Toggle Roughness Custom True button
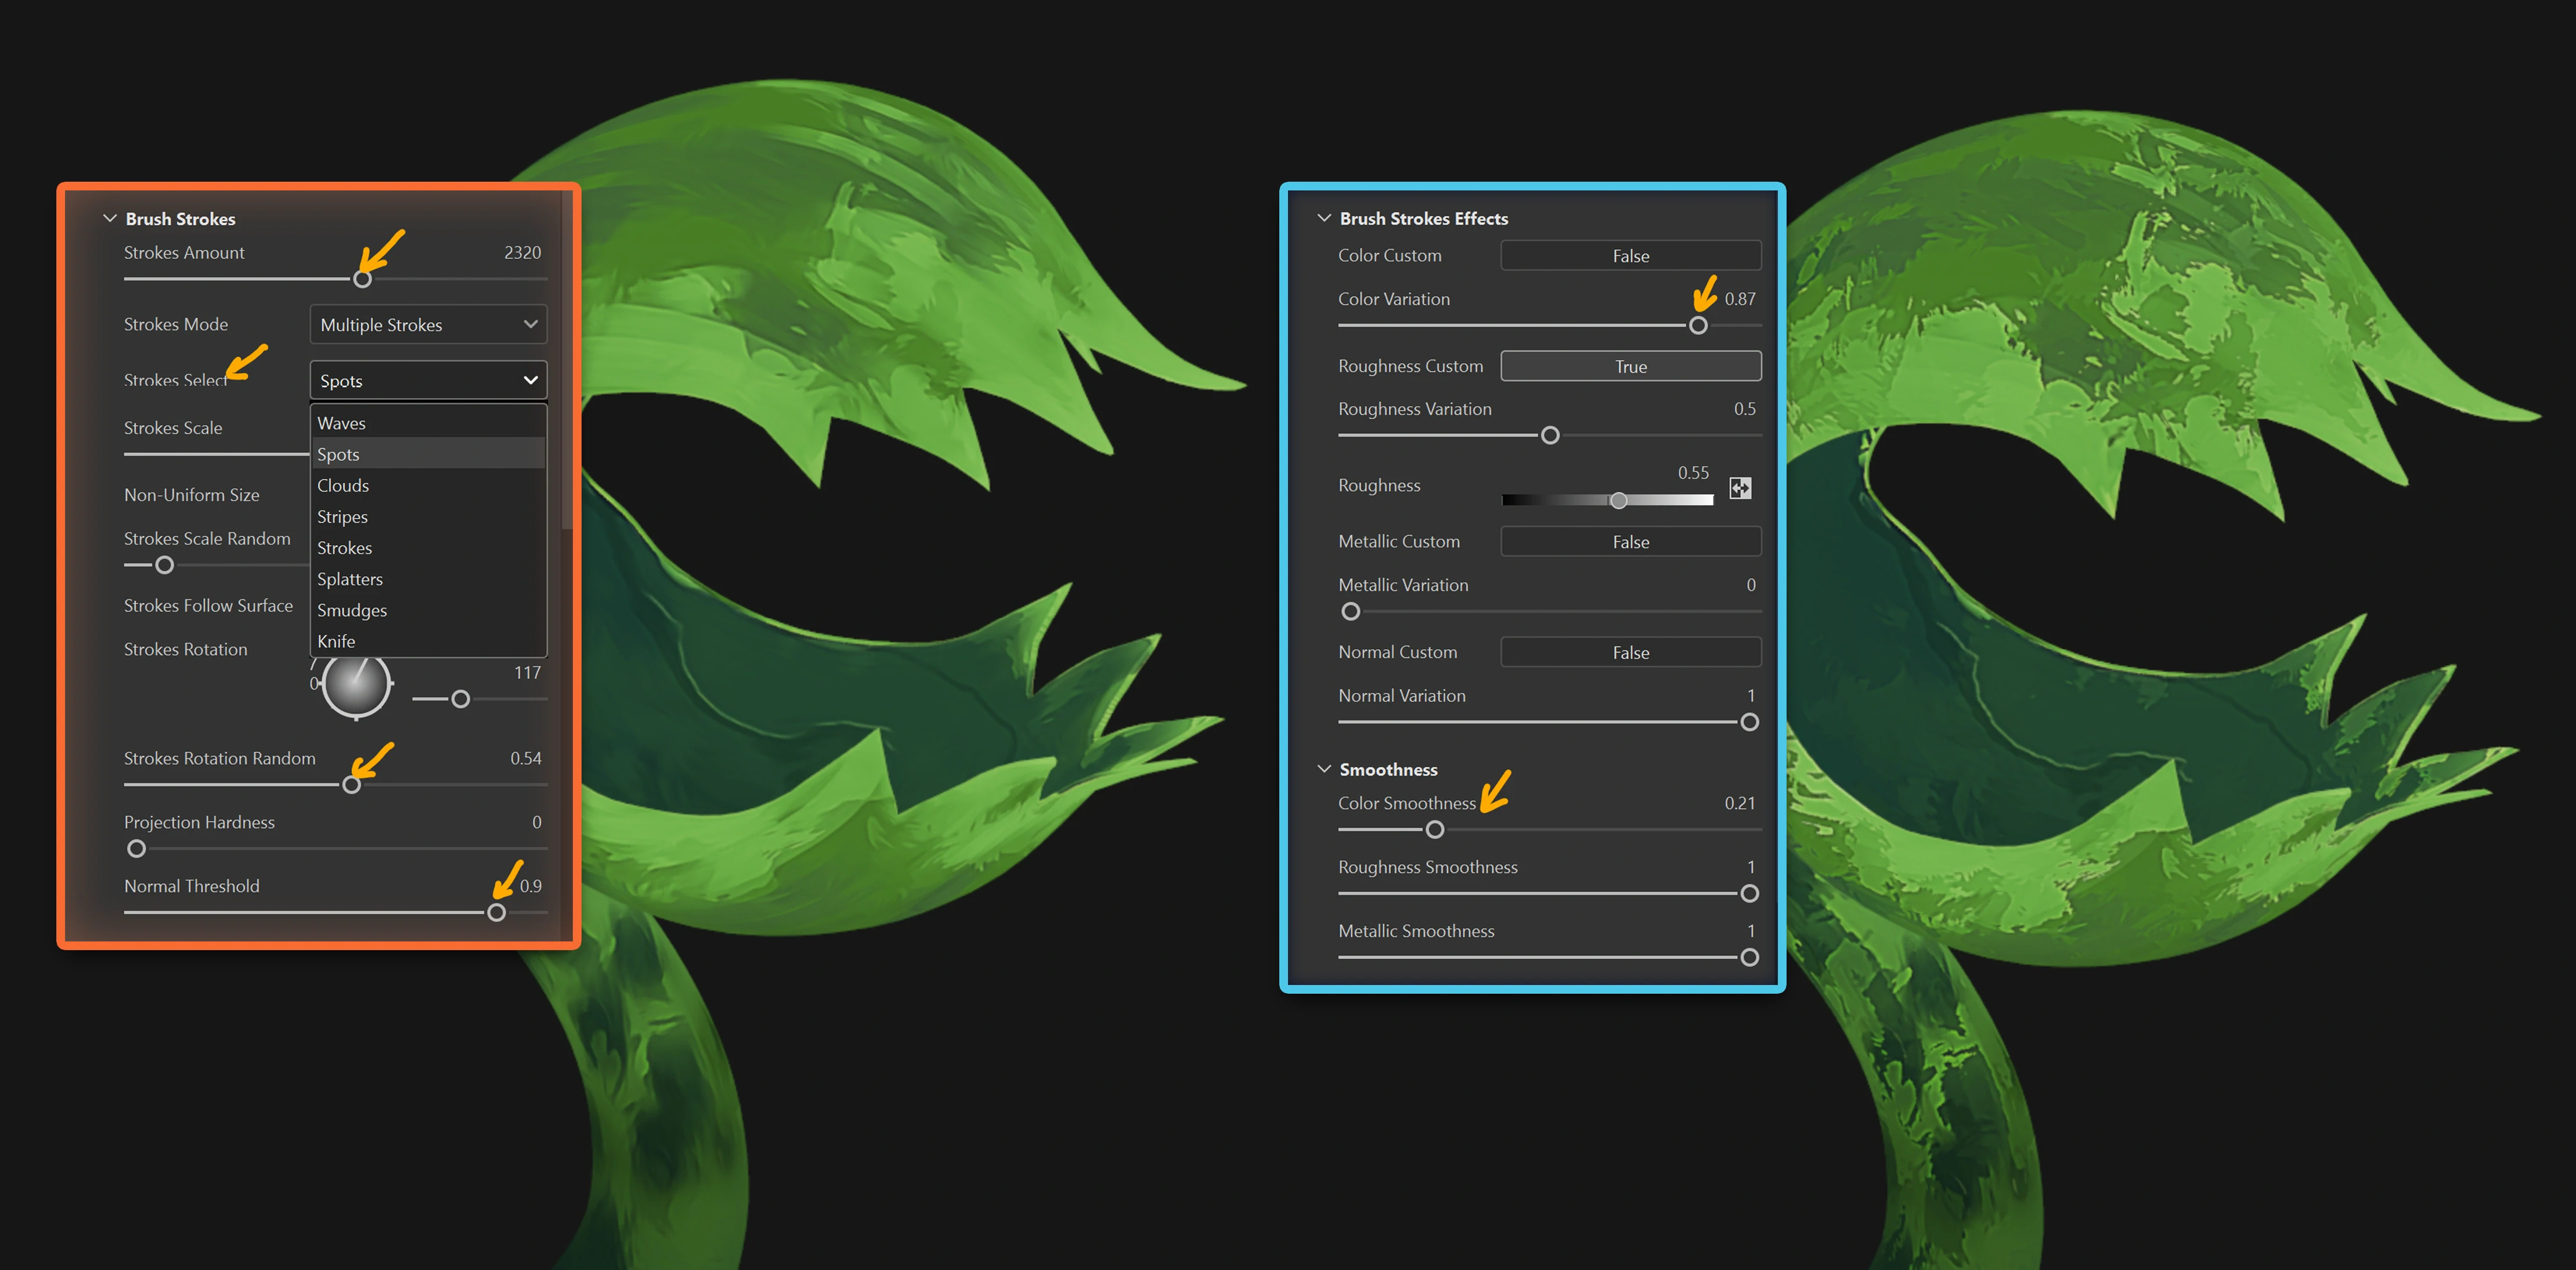The height and width of the screenshot is (1270, 2576). coord(1630,366)
